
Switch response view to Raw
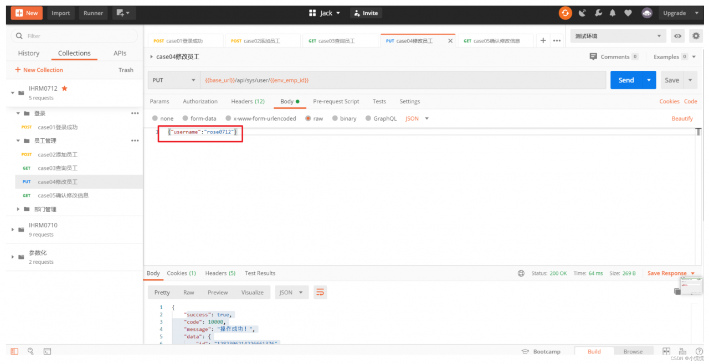[189, 293]
